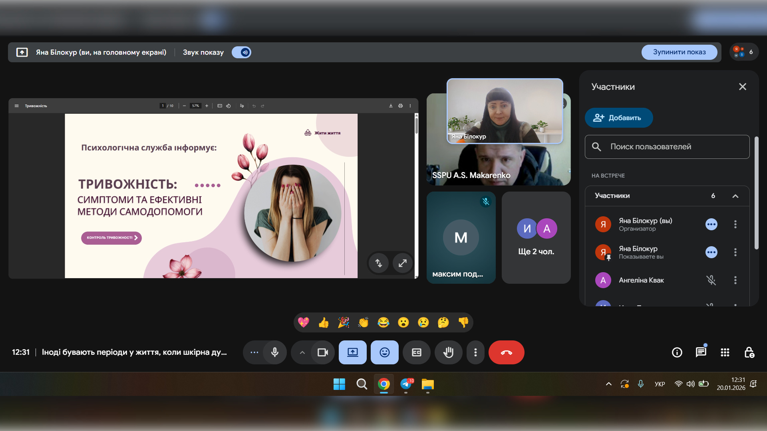Open the three-dot more options menu
Screen dimensions: 767x431
(475, 352)
